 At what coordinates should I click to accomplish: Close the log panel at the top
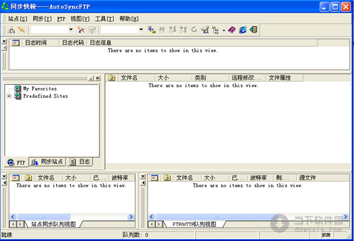point(5,42)
